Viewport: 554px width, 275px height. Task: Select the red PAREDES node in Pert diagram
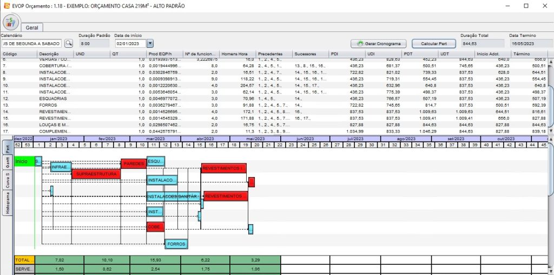pos(133,163)
